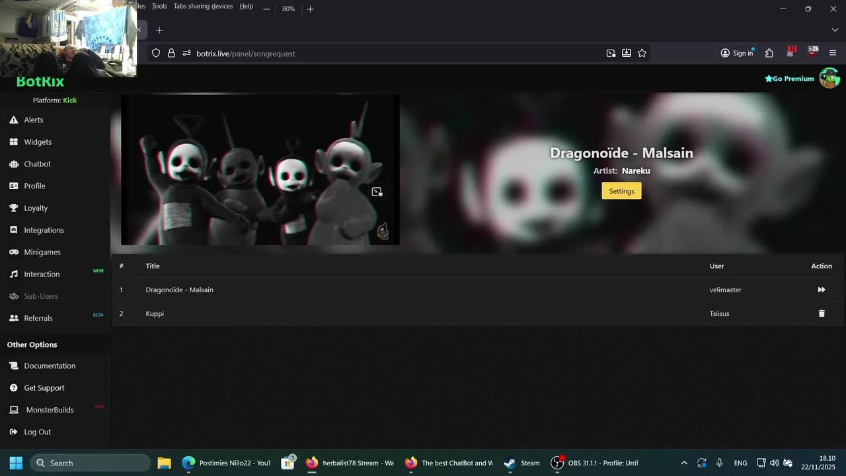Zoom in with plus button next to 80%
The height and width of the screenshot is (476, 846).
coord(311,9)
